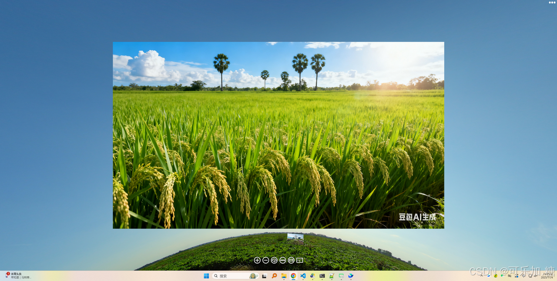Open the three-dots view options icon

pyautogui.click(x=283, y=260)
